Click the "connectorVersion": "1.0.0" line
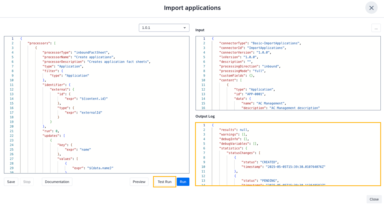Screen dimensions: 384x206 pos(245,52)
